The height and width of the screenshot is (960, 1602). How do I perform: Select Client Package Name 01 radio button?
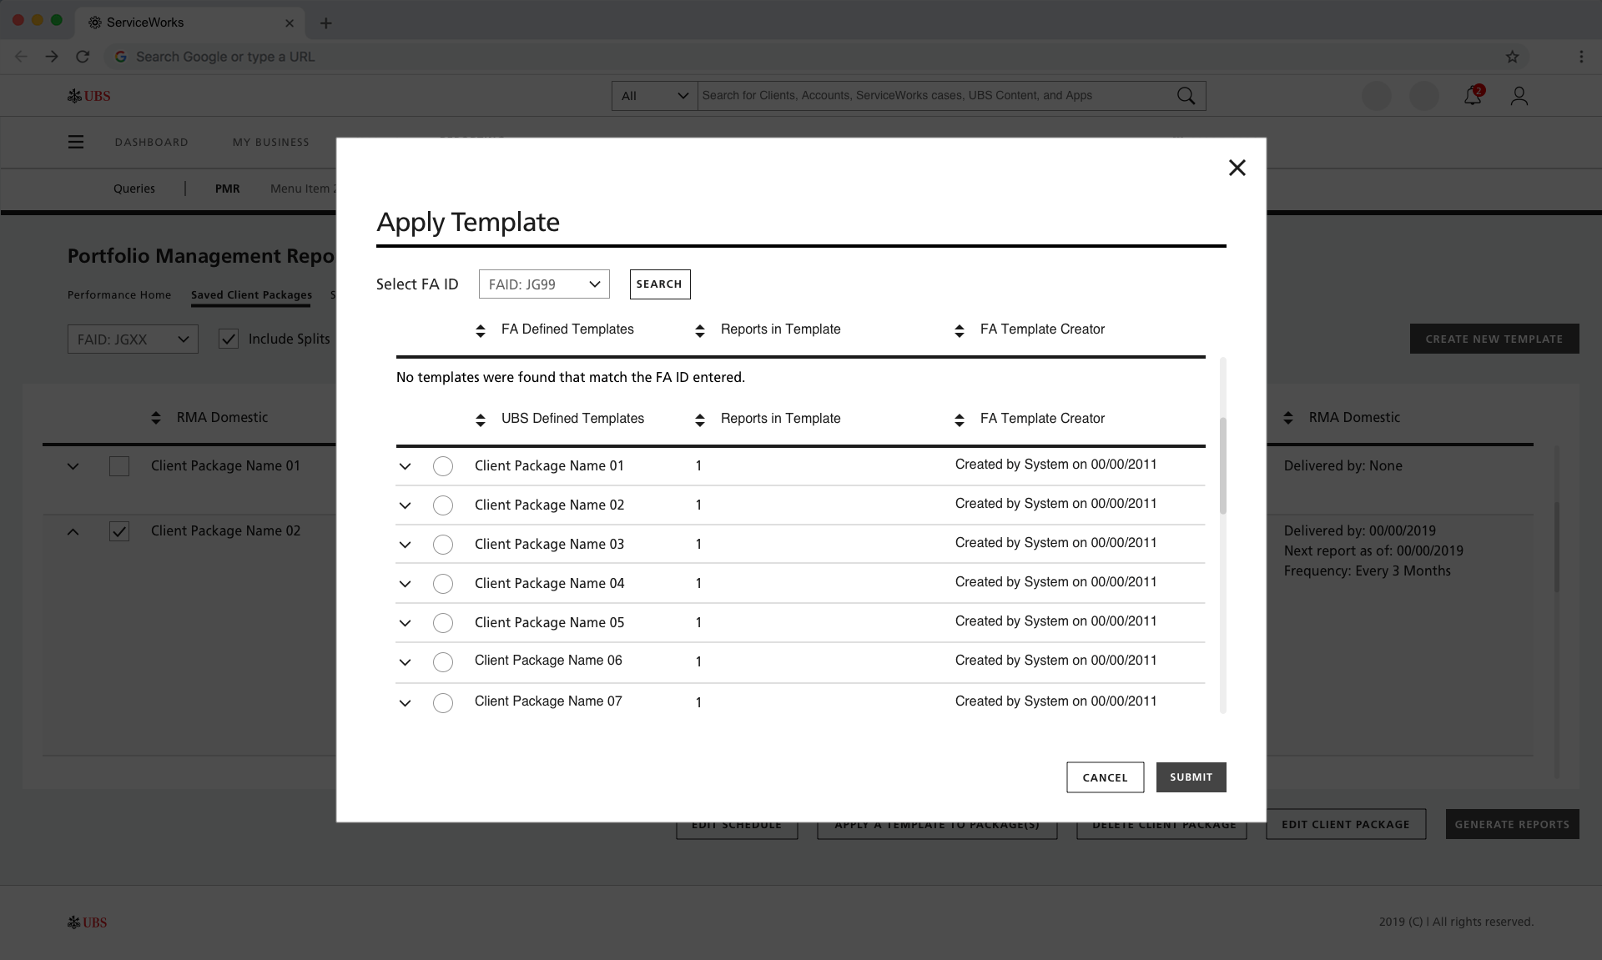pos(443,466)
